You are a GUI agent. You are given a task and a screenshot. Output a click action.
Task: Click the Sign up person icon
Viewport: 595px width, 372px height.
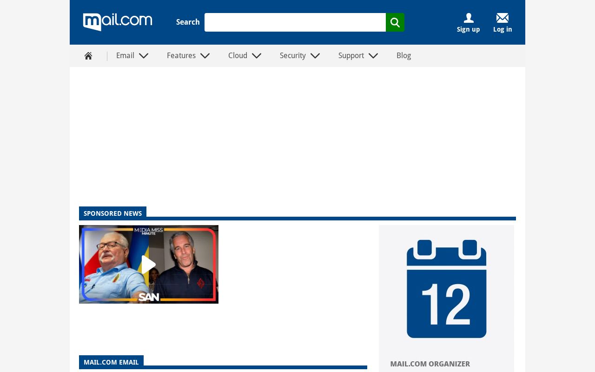(468, 18)
